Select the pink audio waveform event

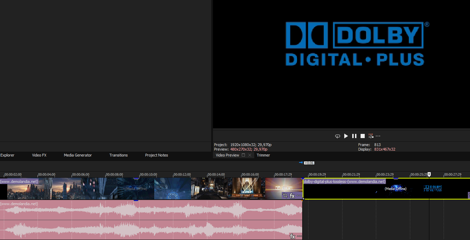pos(151,220)
